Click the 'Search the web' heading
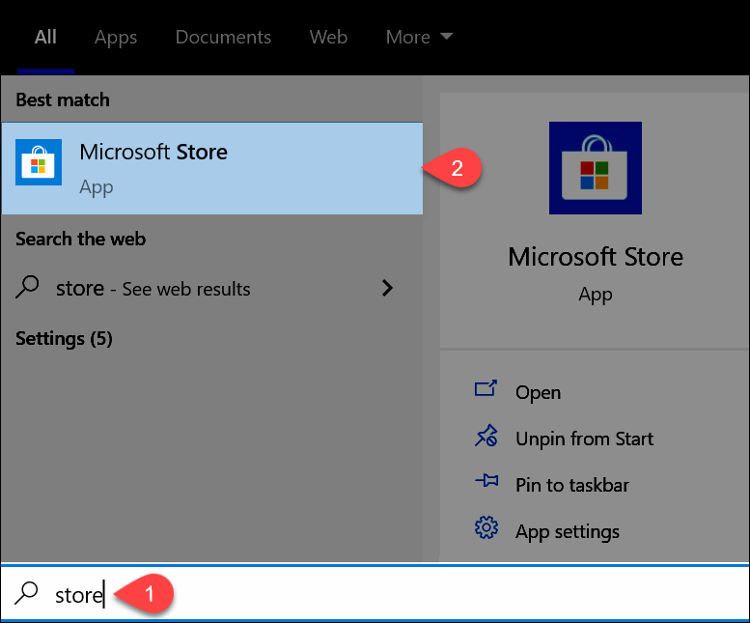The height and width of the screenshot is (623, 750). (x=80, y=239)
